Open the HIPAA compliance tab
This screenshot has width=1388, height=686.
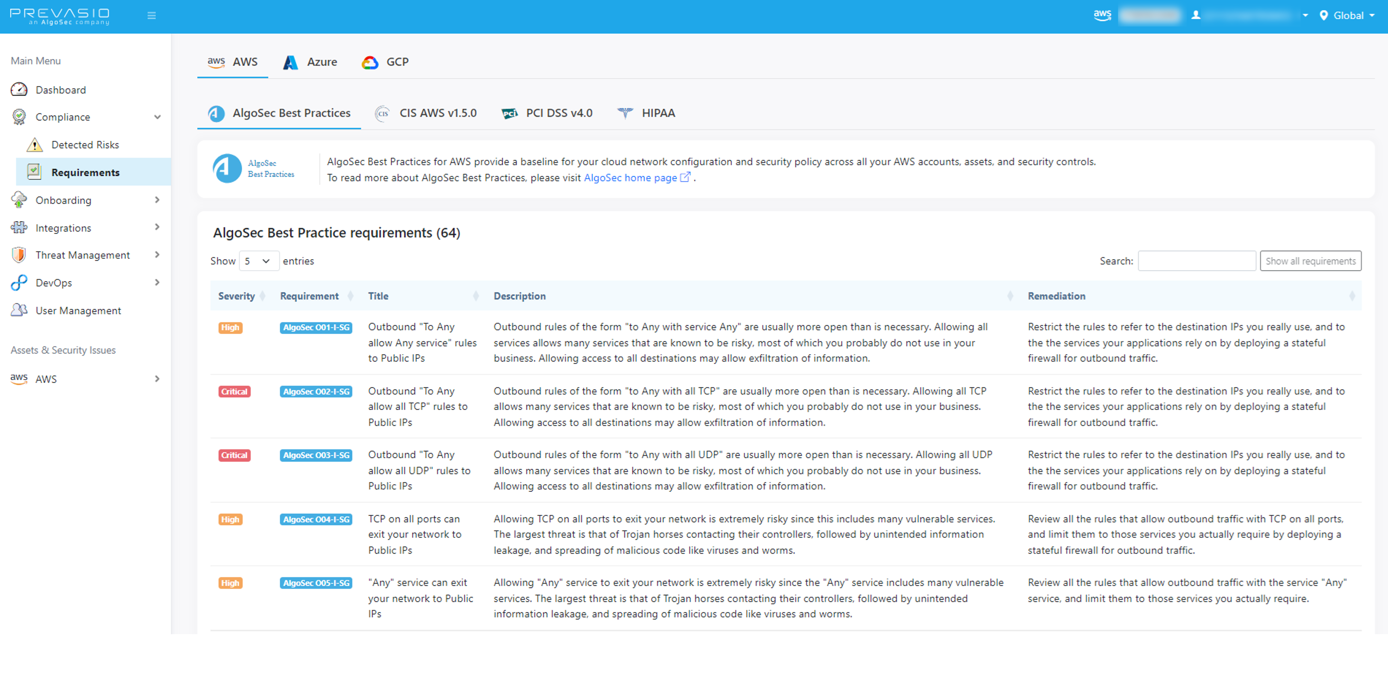pos(646,113)
